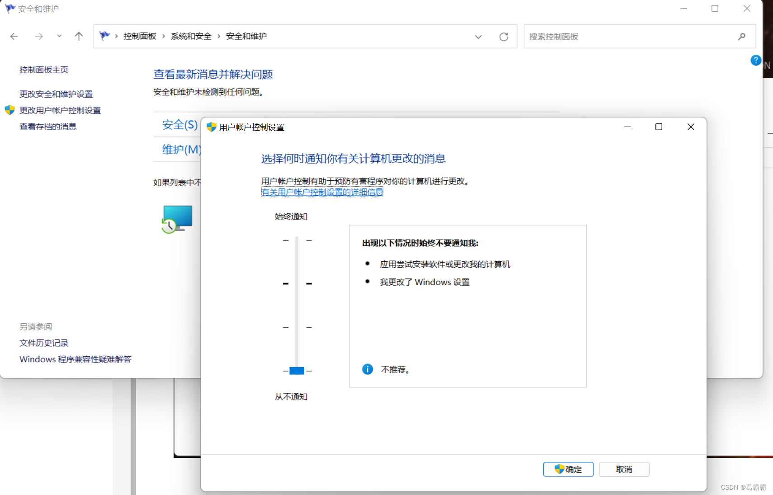
Task: Expand chevron after 系统和安全 breadcrumb
Action: tap(219, 36)
